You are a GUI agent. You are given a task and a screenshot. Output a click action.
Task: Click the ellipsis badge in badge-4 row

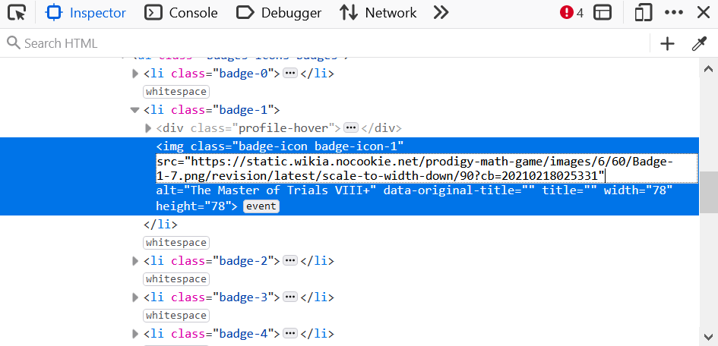coord(290,333)
